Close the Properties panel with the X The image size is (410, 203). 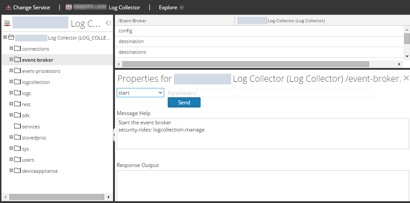406,79
